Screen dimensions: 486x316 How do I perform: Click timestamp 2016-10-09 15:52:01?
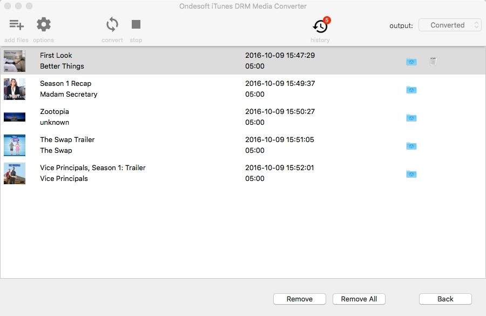[x=280, y=168]
